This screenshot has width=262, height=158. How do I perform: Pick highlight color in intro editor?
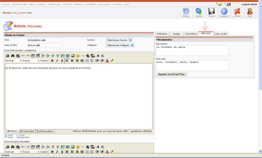[112, 61]
